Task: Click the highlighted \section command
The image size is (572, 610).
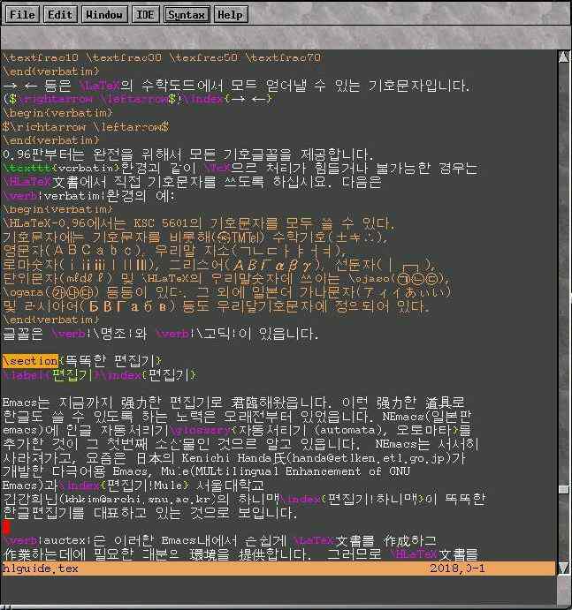Action: [x=30, y=361]
